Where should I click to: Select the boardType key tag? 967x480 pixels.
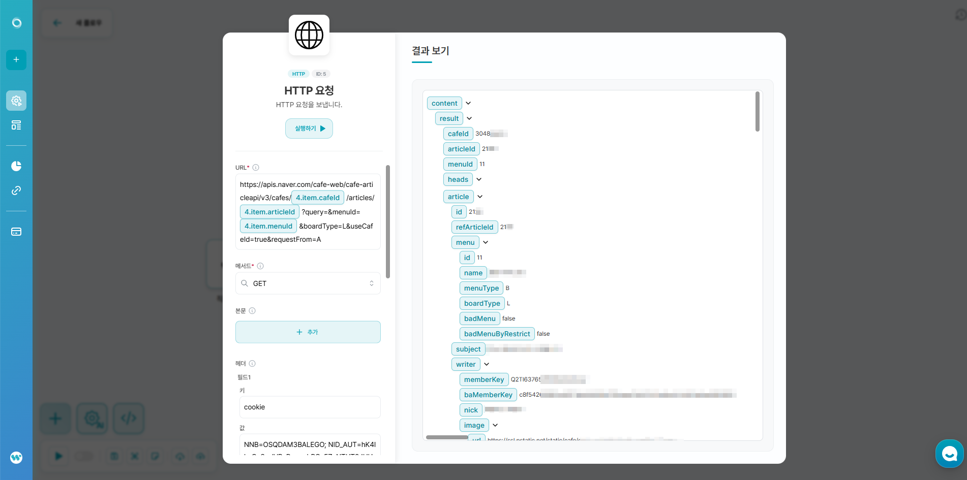[x=482, y=303]
